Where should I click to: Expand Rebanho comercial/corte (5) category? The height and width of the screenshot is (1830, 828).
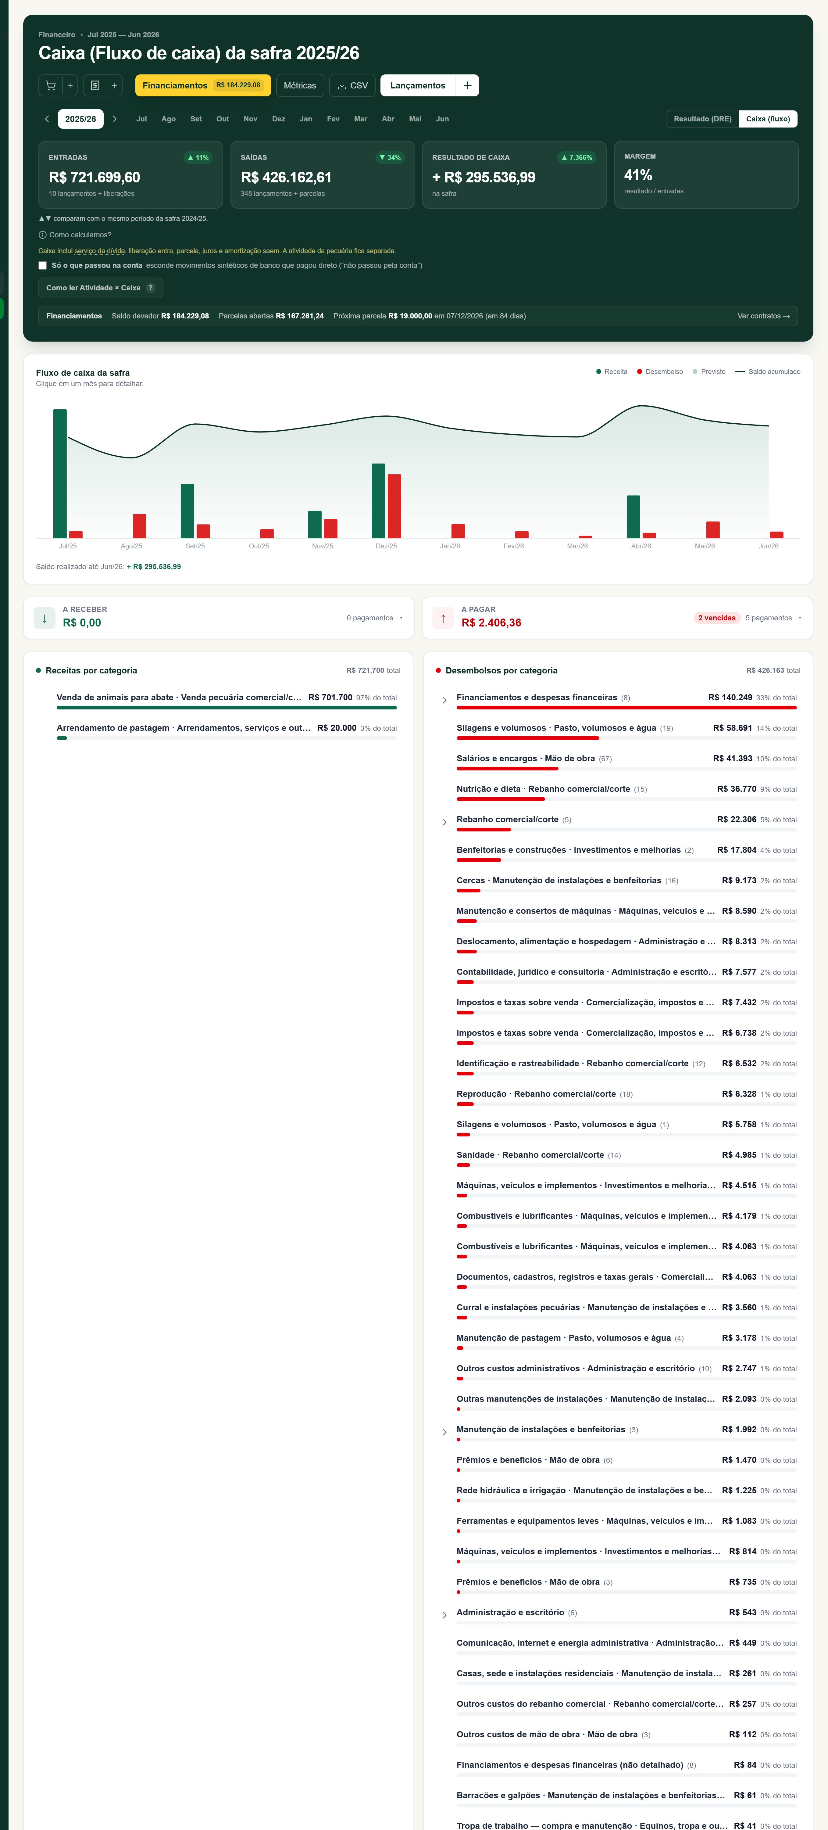444,823
